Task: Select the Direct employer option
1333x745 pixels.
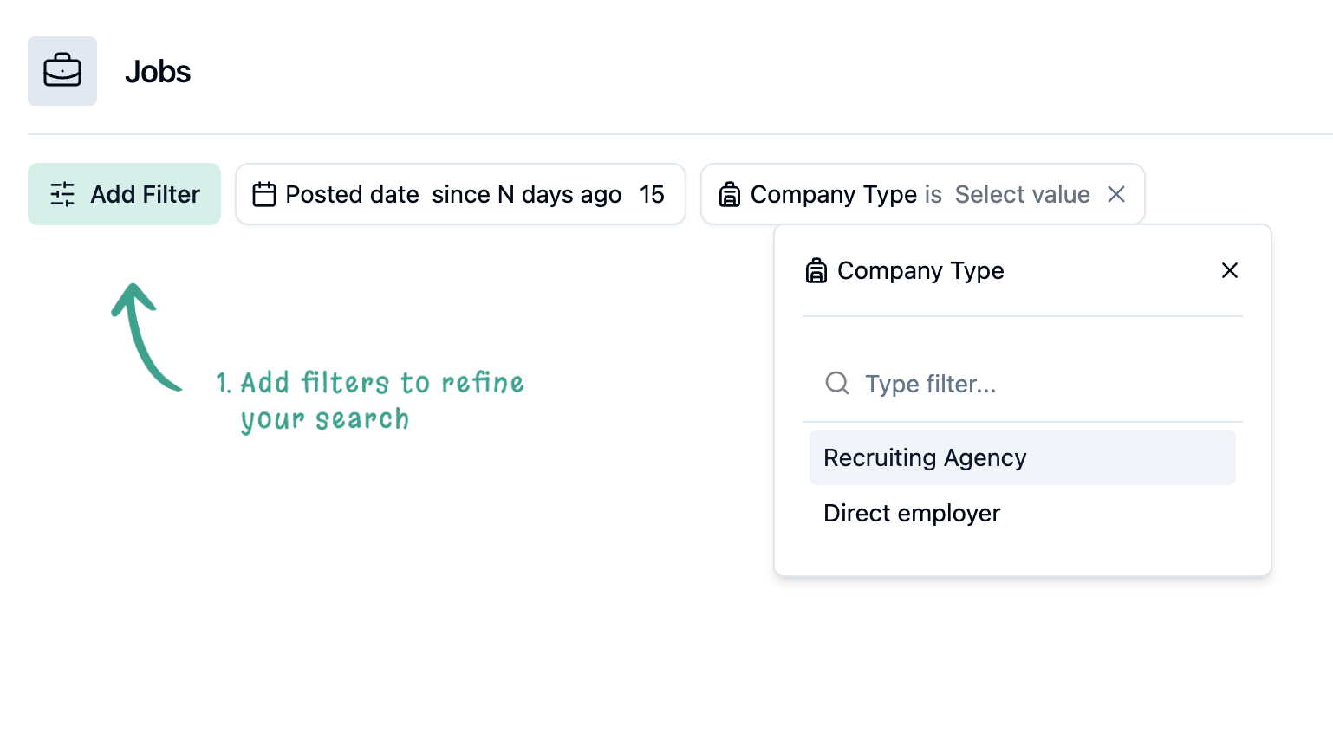Action: click(x=912, y=513)
